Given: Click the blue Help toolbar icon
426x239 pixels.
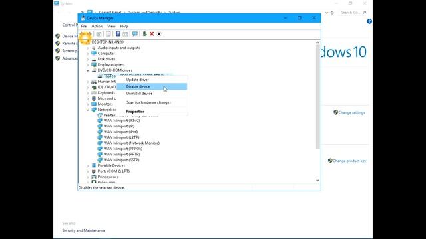Looking at the screenshot, I should click(118, 34).
